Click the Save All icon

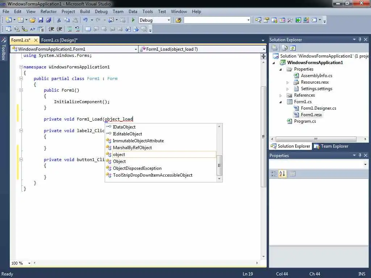[x=49, y=20]
